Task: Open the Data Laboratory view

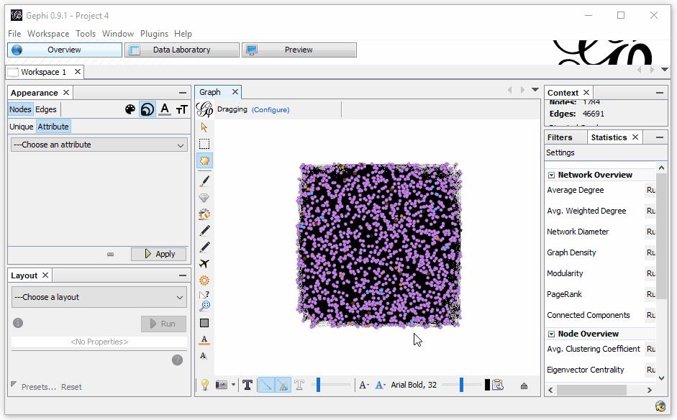Action: coord(182,50)
